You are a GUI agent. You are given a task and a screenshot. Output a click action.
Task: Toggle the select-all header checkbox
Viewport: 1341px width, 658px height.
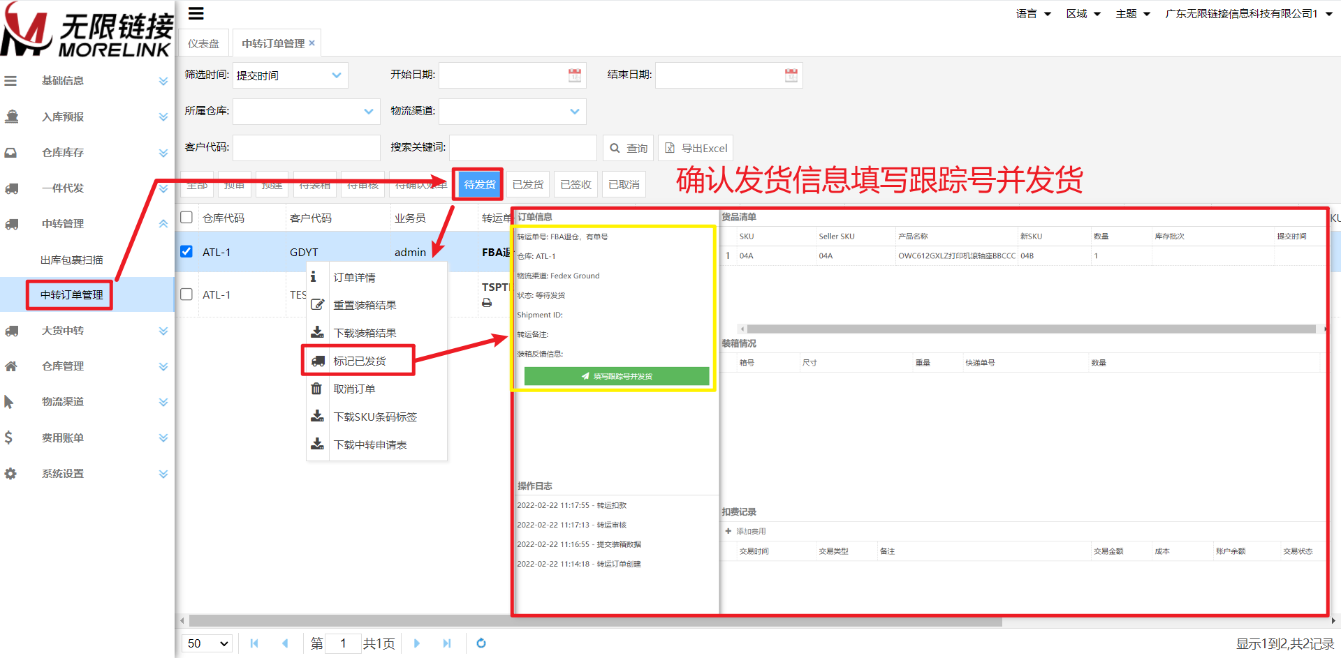(186, 217)
